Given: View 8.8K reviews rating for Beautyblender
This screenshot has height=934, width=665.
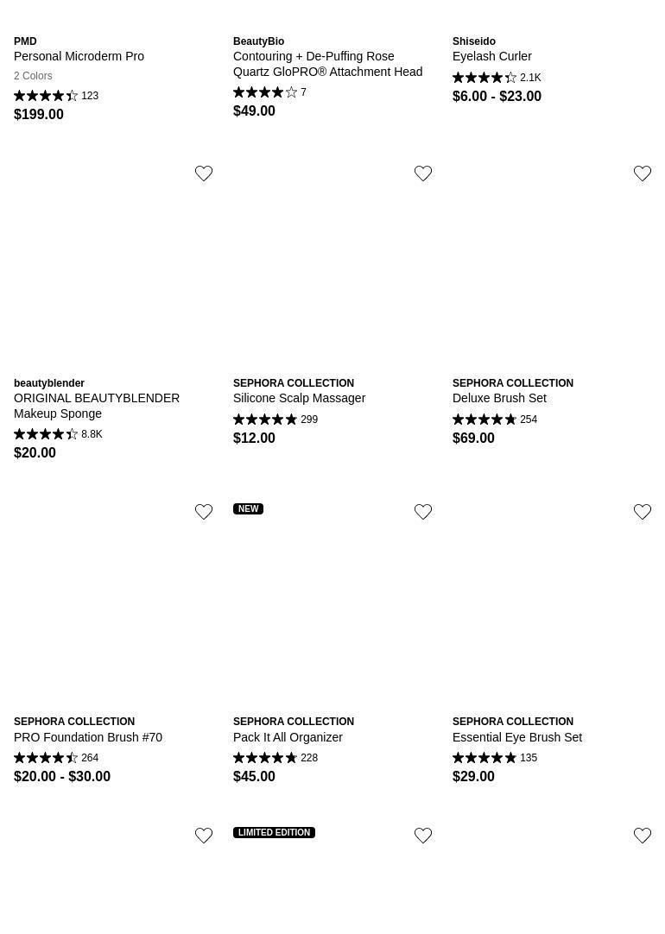Looking at the screenshot, I should pyautogui.click(x=58, y=434).
